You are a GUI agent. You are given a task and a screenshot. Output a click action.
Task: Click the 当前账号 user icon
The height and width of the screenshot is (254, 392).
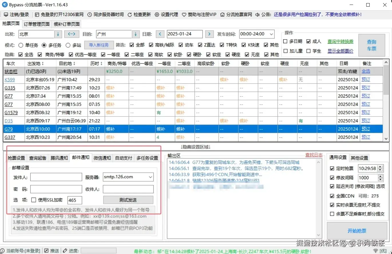(x=3, y=251)
